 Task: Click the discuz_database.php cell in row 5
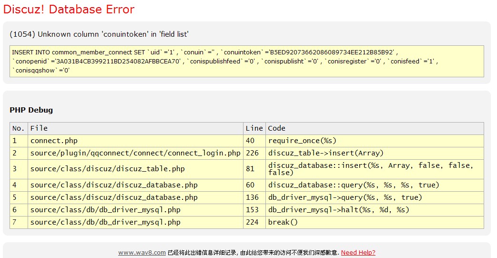(x=114, y=197)
